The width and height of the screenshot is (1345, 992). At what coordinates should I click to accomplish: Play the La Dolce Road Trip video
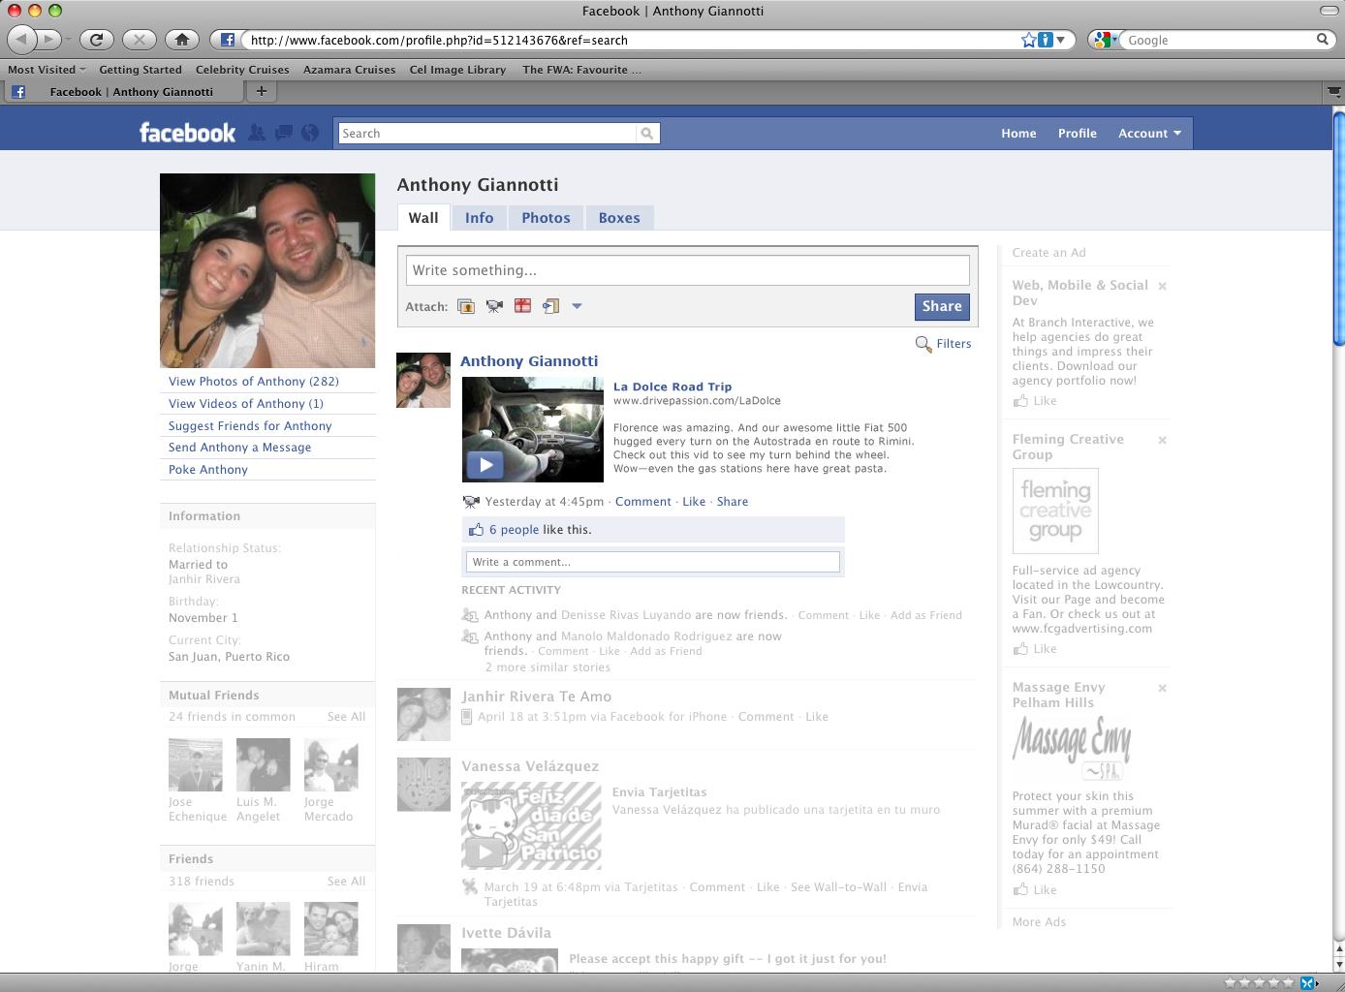pyautogui.click(x=485, y=465)
